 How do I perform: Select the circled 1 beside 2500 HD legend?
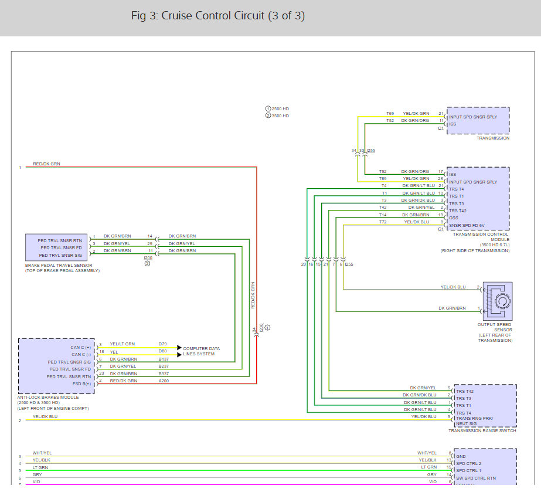pyautogui.click(x=268, y=108)
